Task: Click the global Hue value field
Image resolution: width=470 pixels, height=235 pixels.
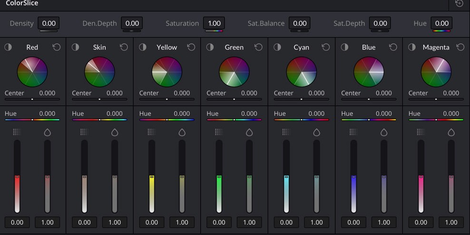Action: click(441, 23)
